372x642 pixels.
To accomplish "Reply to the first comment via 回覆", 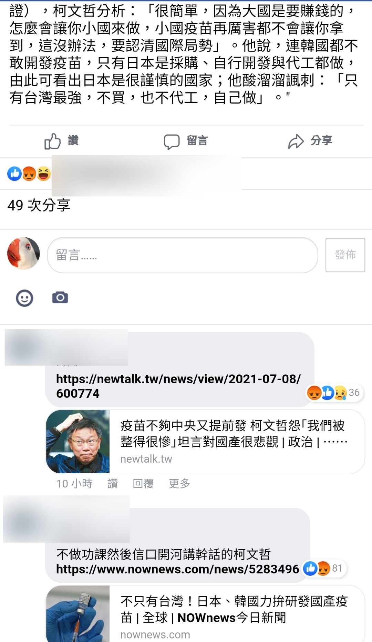I will click(143, 484).
